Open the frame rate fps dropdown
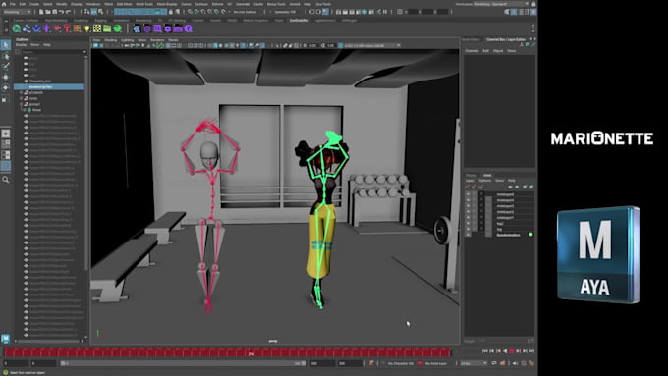The width and height of the screenshot is (668, 376). (473, 363)
